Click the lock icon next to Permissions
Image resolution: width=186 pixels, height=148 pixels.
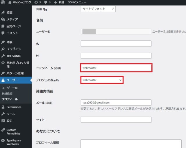click(3, 107)
